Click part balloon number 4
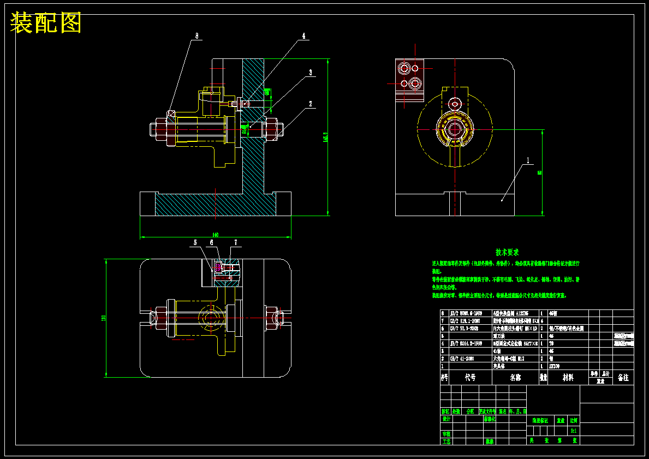The height and width of the screenshot is (459, 649). [x=304, y=36]
